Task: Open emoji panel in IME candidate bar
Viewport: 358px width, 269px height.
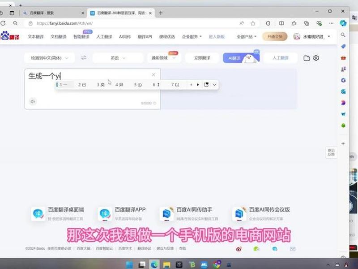Action: pyautogui.click(x=206, y=85)
